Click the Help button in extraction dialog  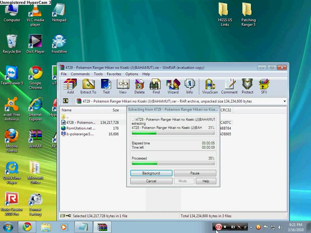pyautogui.click(x=206, y=181)
